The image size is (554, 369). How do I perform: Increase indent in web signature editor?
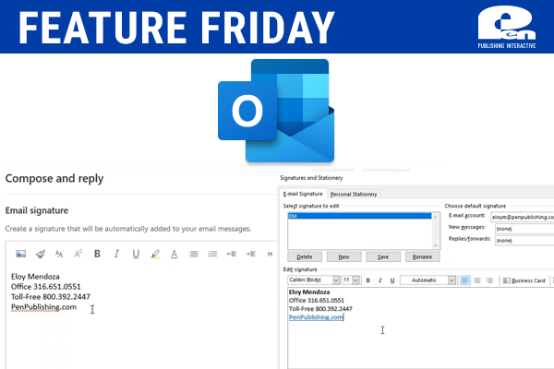(250, 254)
